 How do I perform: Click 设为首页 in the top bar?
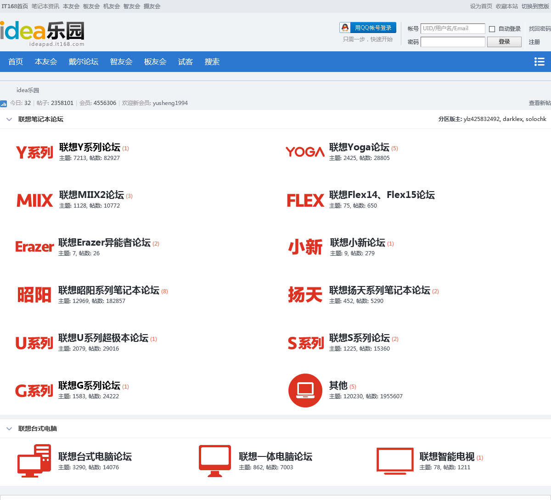pyautogui.click(x=481, y=6)
